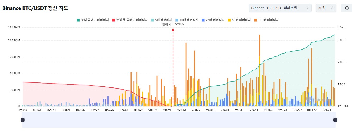Click the orange 100배 legend color swatch
The height and width of the screenshot is (137, 352).
pos(255,20)
